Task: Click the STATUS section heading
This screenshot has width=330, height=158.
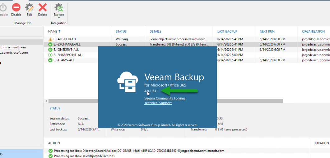Action: tap(55, 108)
